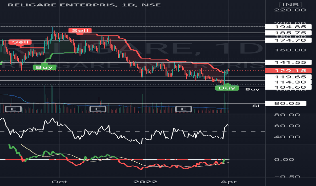Click the 0.00 oscillator scale value
The width and height of the screenshot is (316, 186).
(x=284, y=160)
